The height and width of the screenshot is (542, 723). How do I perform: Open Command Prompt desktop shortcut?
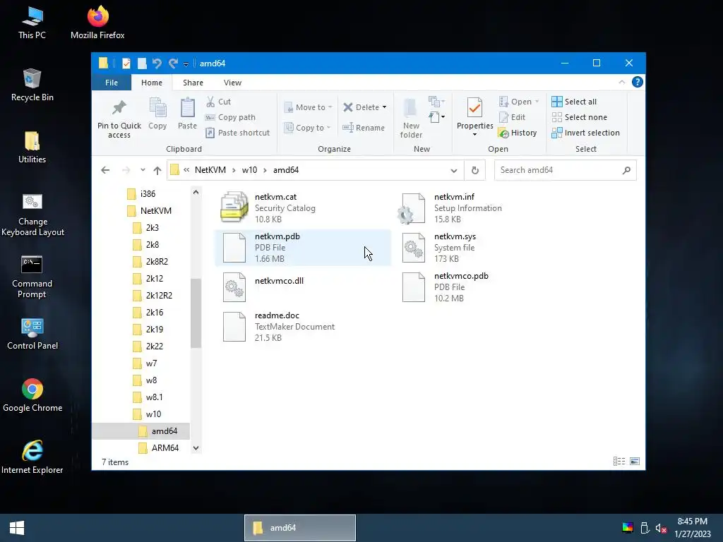click(x=32, y=277)
